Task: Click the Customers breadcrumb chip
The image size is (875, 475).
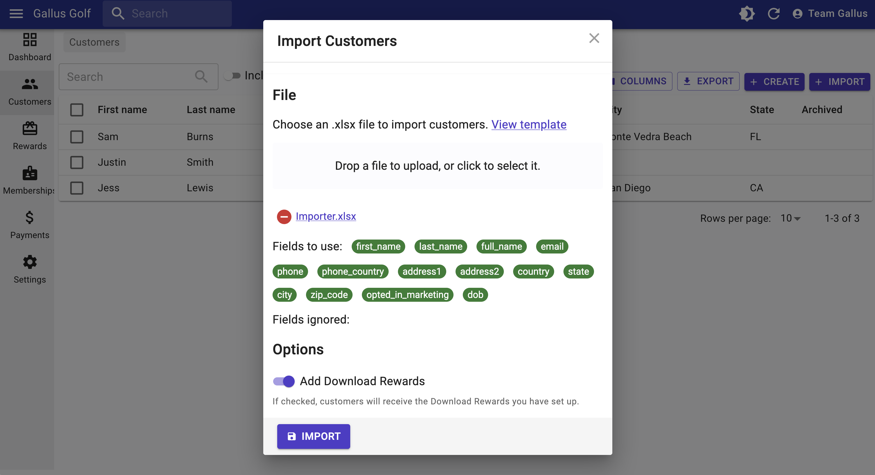Action: 95,42
